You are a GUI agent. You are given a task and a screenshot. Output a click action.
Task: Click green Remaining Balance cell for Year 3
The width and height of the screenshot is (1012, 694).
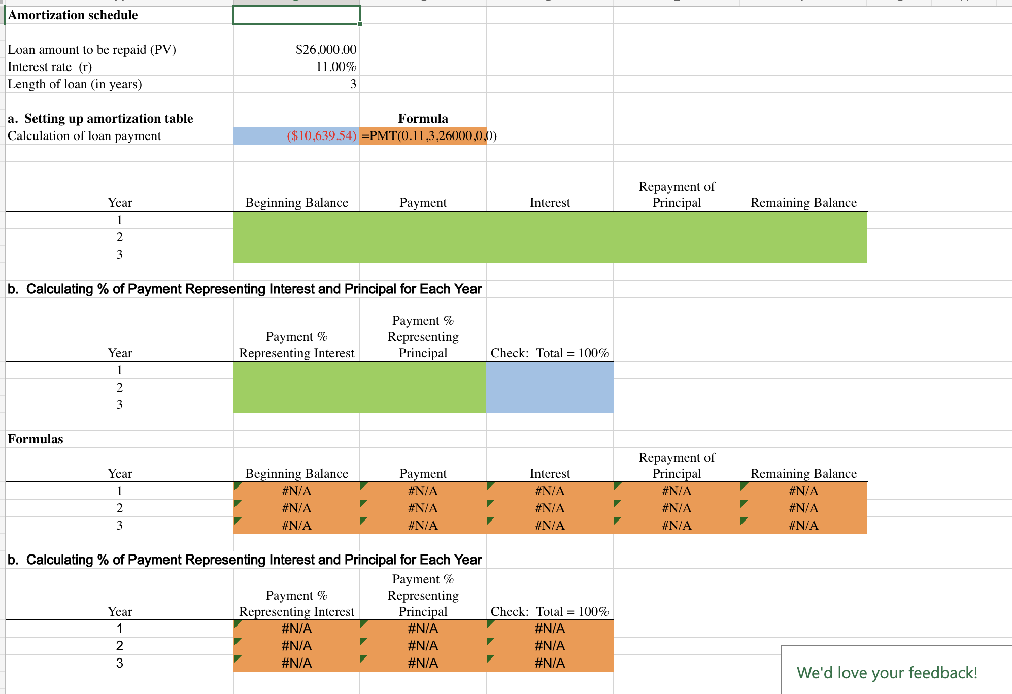click(x=803, y=255)
